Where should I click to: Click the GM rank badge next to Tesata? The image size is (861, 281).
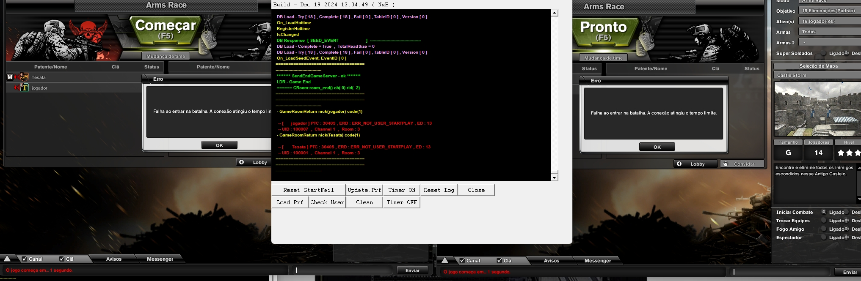pos(25,77)
